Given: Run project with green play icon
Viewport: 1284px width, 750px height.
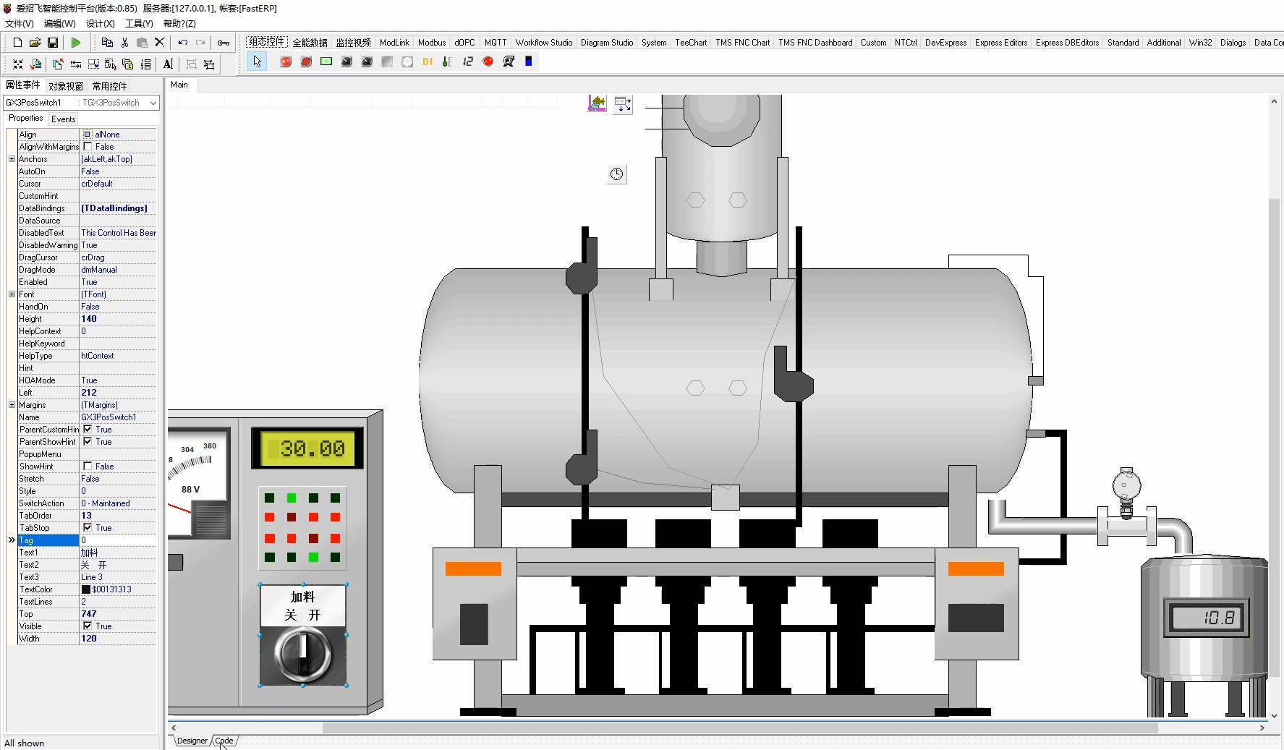Looking at the screenshot, I should coord(75,43).
